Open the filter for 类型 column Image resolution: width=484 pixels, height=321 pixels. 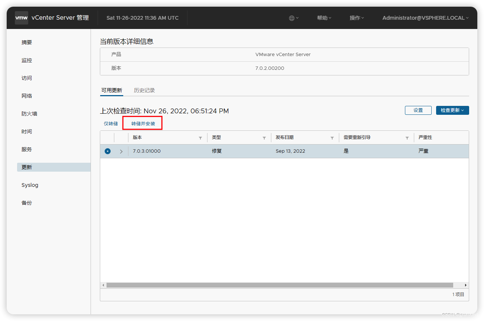pyautogui.click(x=264, y=138)
